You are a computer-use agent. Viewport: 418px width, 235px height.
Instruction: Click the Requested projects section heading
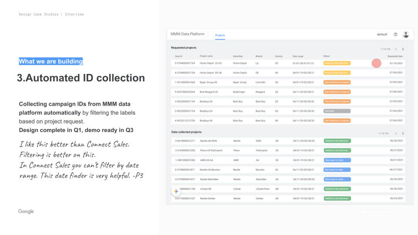184,48
